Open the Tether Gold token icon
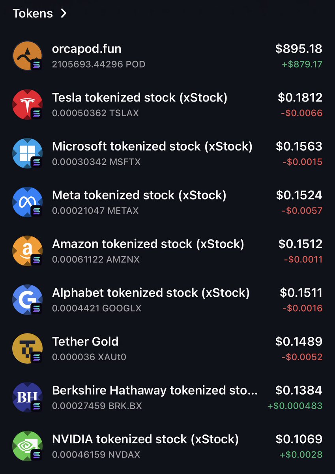Screen dimensions: 335x474 pyautogui.click(x=28, y=348)
